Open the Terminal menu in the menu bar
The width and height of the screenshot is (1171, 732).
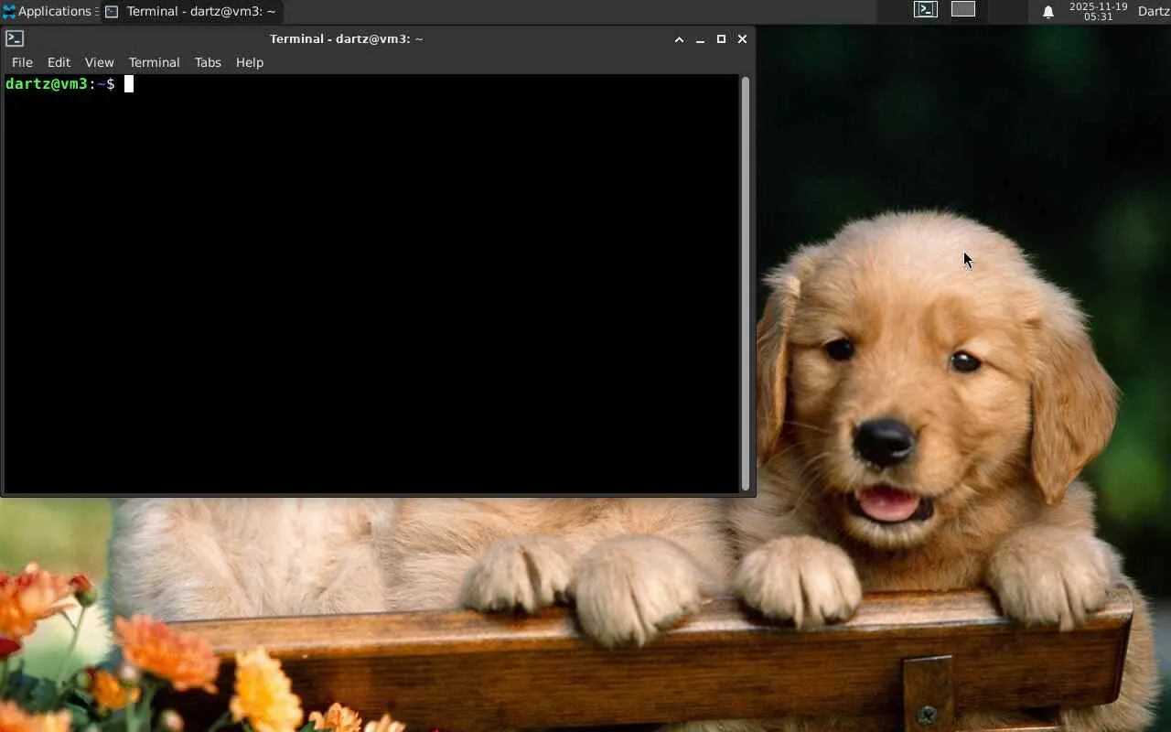(154, 62)
